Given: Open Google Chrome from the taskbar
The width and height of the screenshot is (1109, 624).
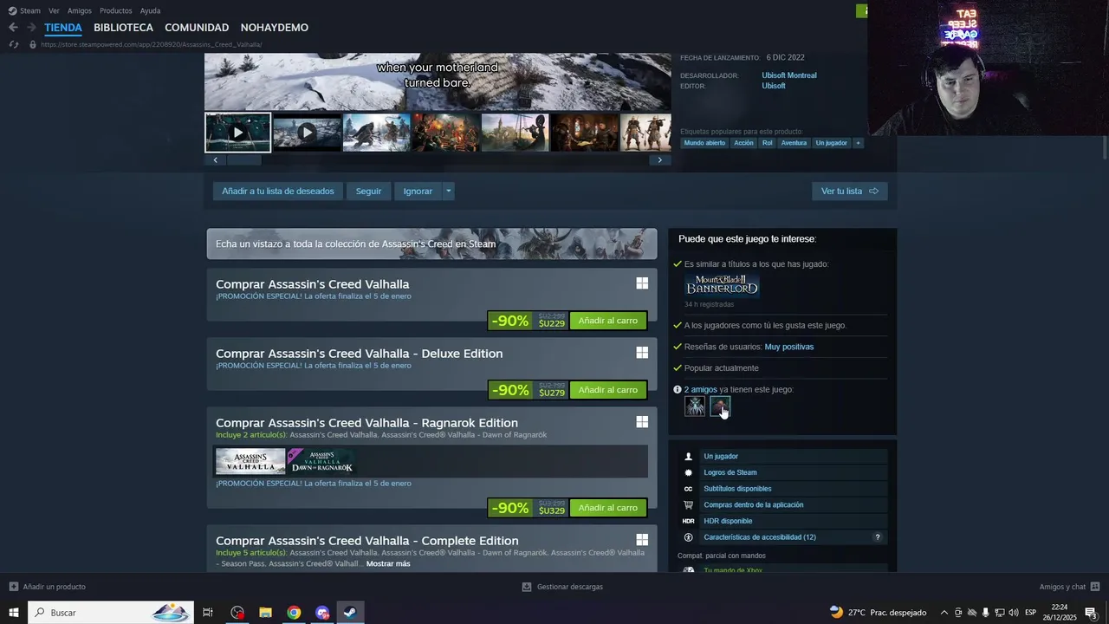Looking at the screenshot, I should [x=294, y=613].
